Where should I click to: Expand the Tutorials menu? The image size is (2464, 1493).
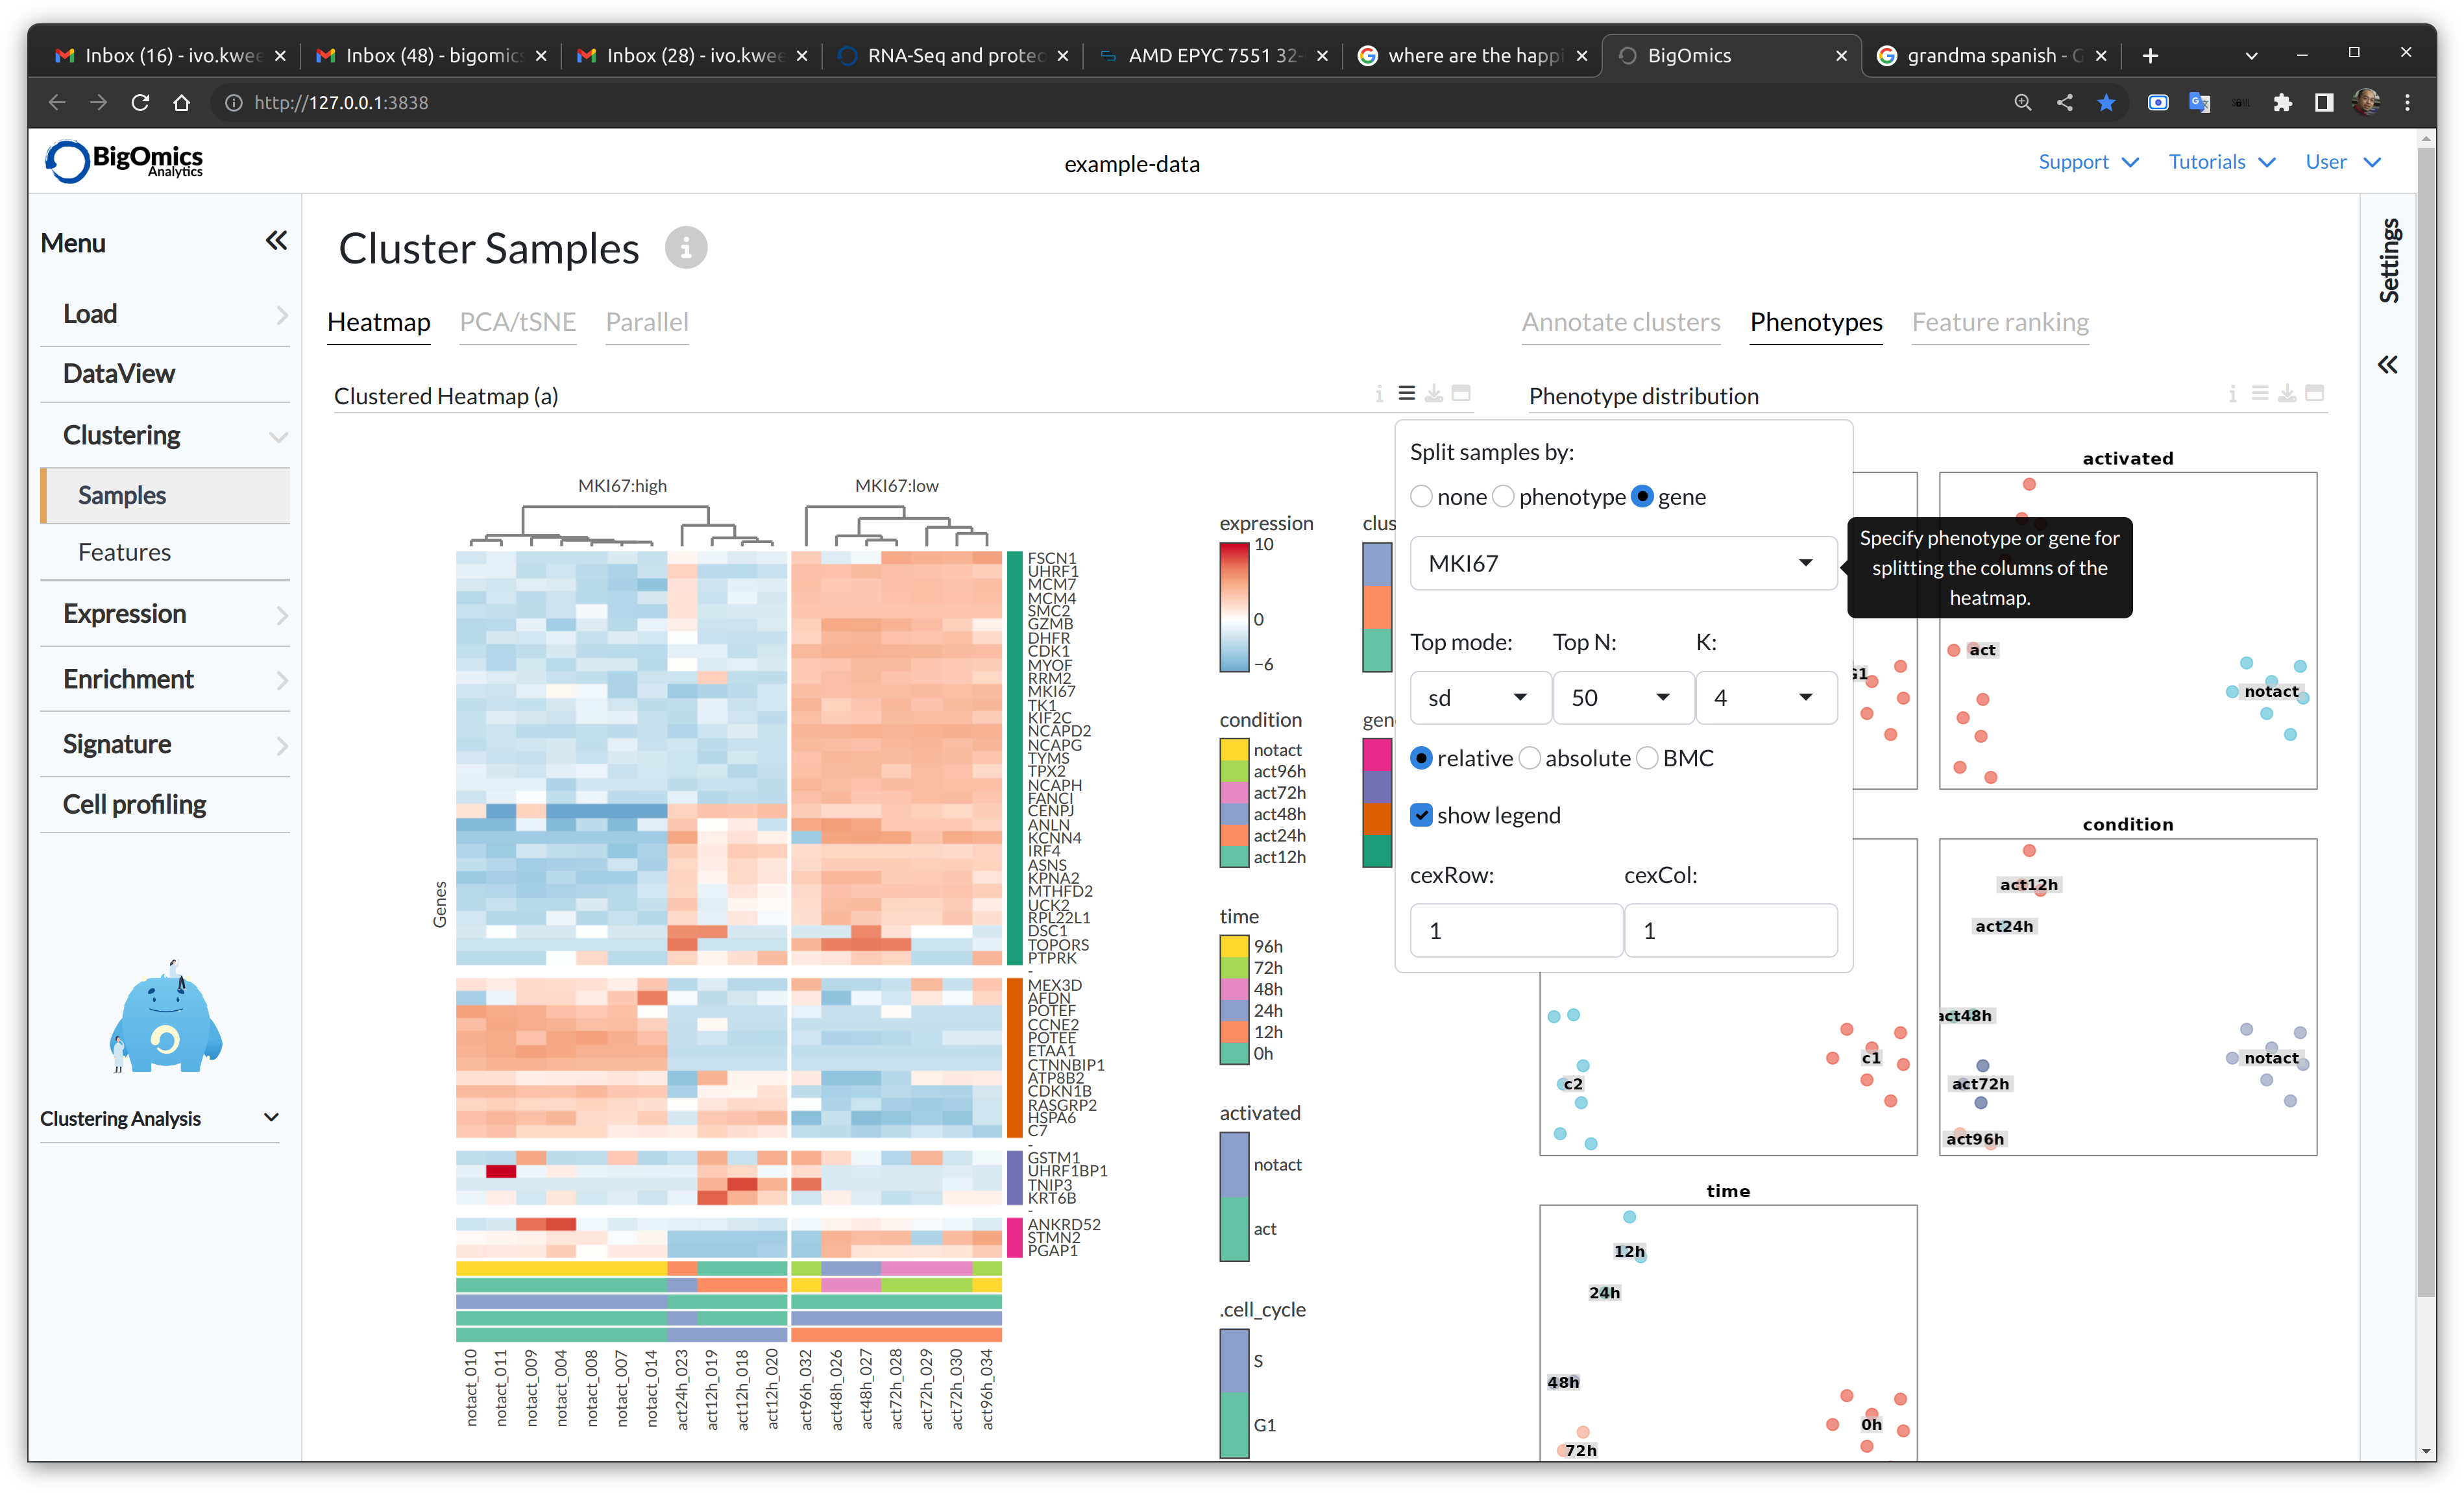tap(2222, 162)
